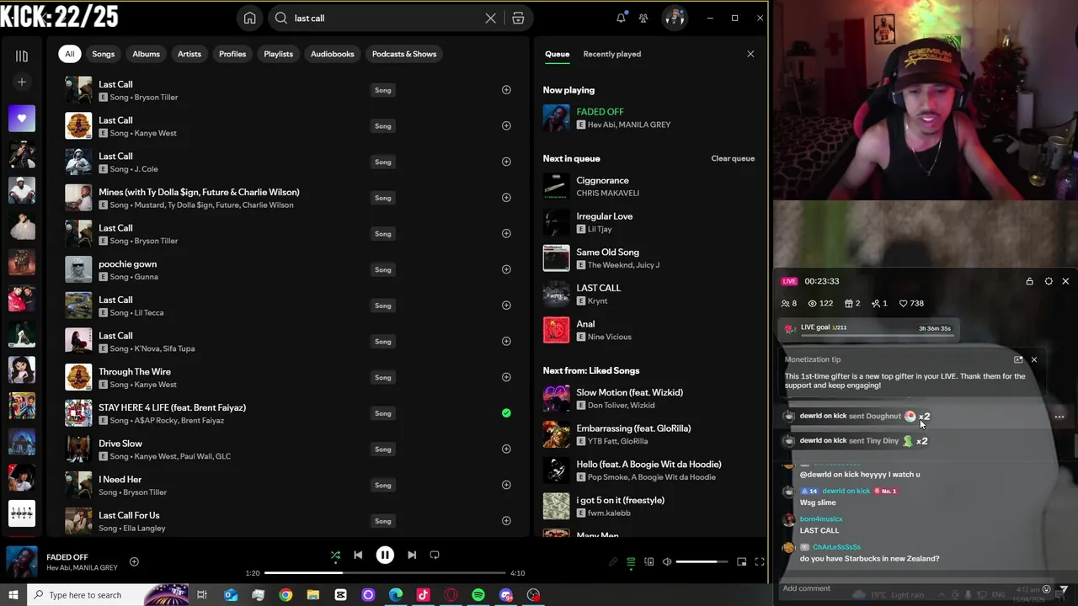The image size is (1078, 606).
Task: Select the Podcasts & Shows filter chip
Action: point(404,54)
